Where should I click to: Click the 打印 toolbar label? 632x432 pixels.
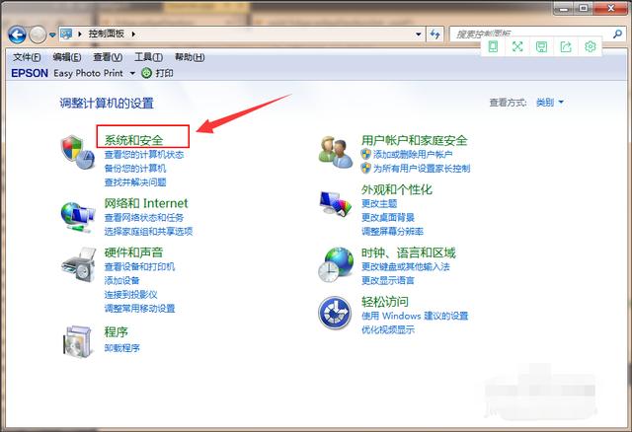(x=165, y=73)
